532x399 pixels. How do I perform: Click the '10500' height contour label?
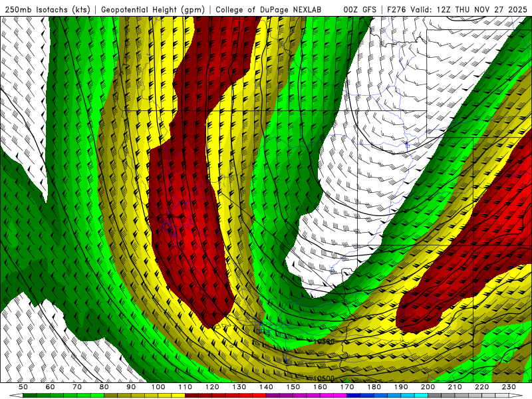click(324, 378)
